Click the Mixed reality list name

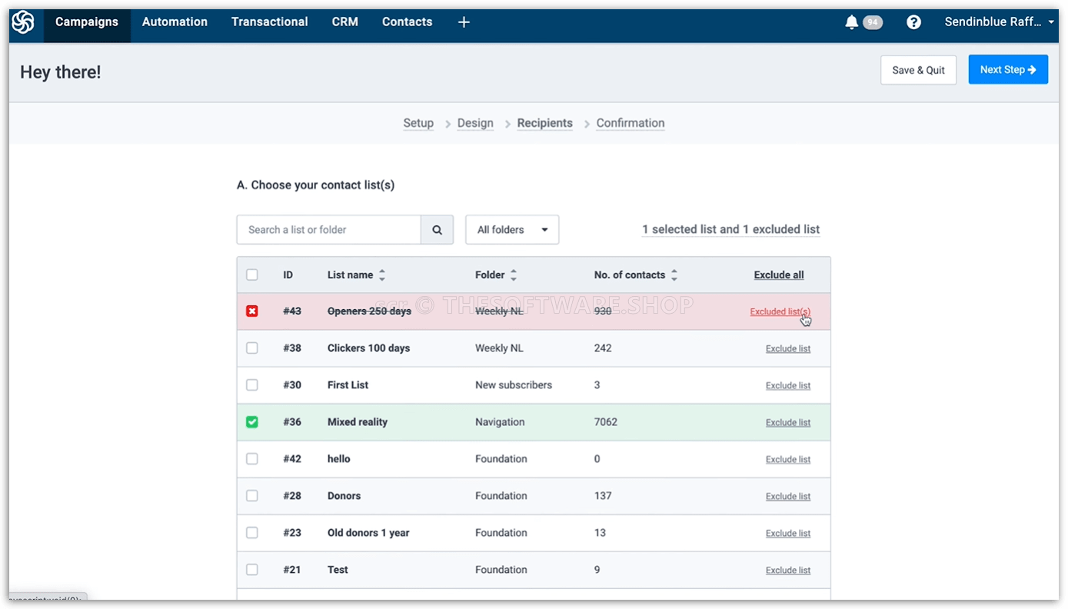click(x=358, y=422)
